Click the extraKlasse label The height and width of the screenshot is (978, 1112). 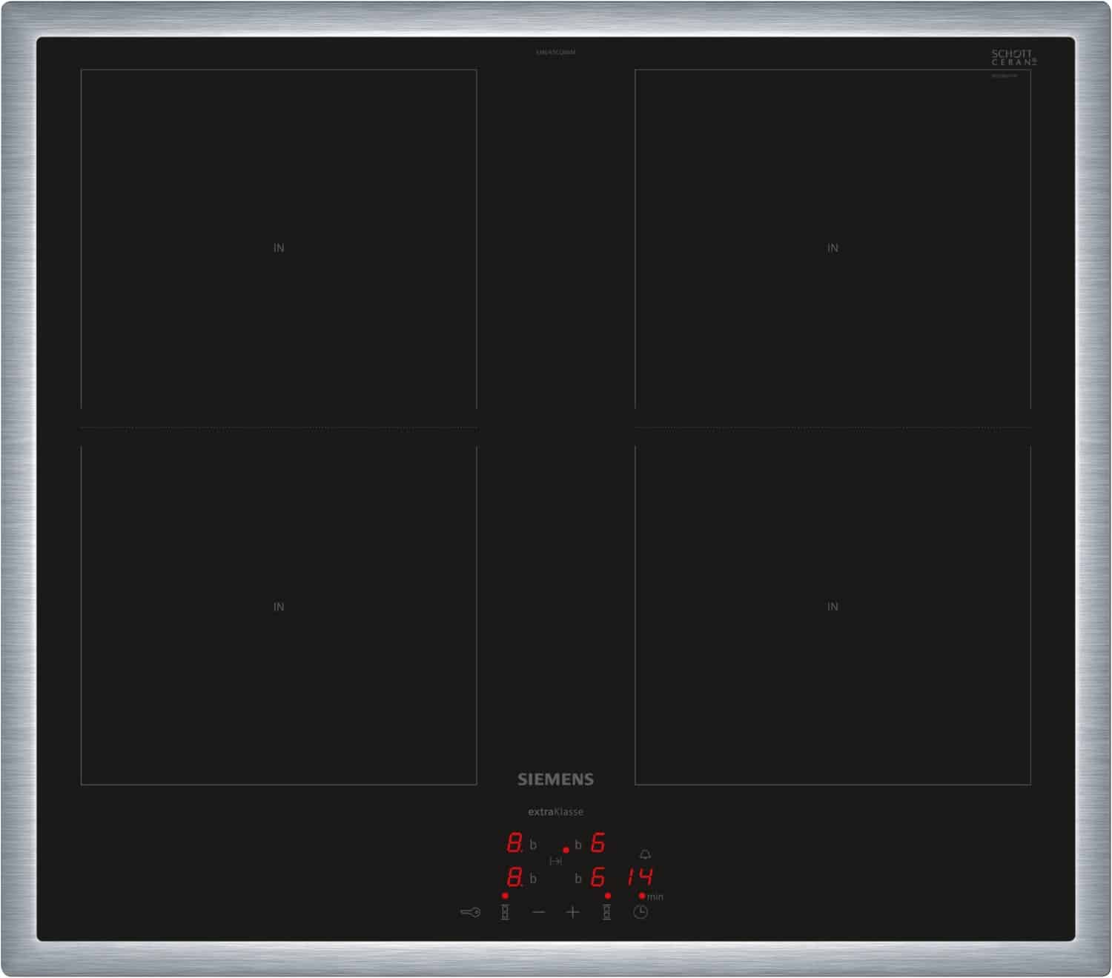555,812
